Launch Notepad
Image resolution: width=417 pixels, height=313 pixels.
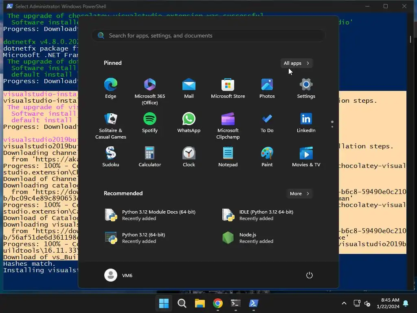tap(228, 157)
